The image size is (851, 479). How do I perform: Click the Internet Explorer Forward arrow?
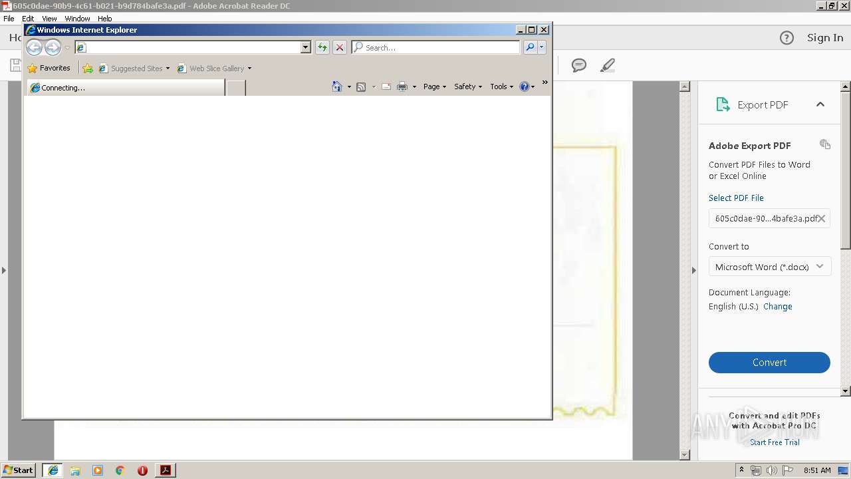click(53, 47)
